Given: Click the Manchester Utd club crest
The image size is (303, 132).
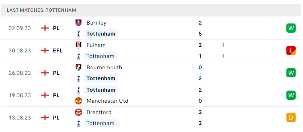Looking at the screenshot, I should (79, 101).
